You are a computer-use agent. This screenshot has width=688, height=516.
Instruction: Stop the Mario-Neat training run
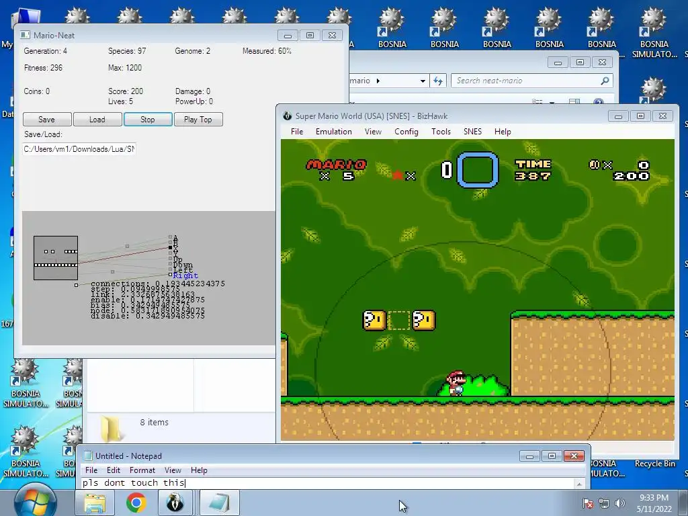tap(148, 120)
